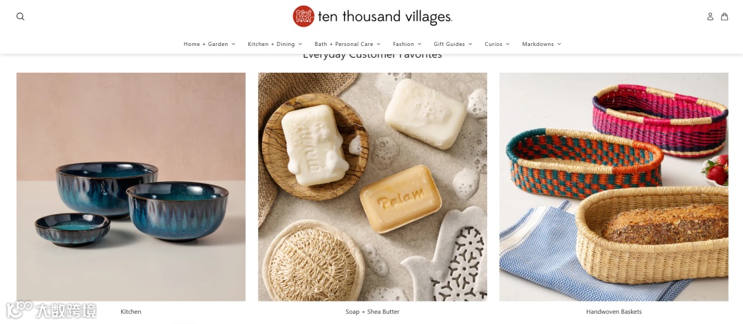
Task: Click the Palam soap bars image
Action: pos(372,187)
